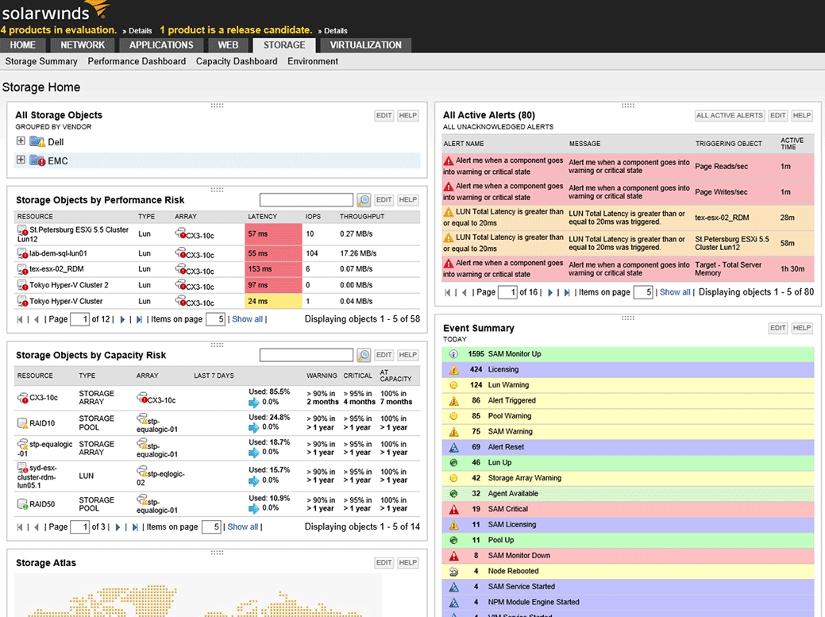The height and width of the screenshot is (617, 825).
Task: Show all active alerts
Action: [x=675, y=292]
